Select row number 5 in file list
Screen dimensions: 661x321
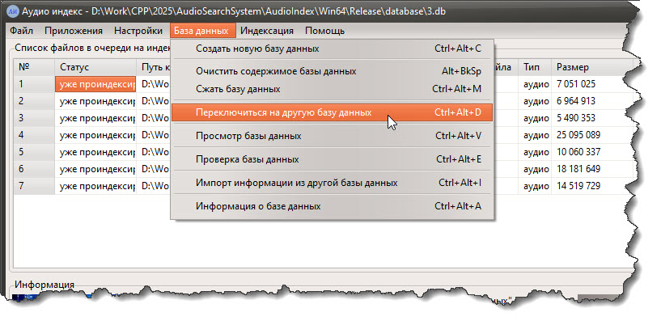click(34, 152)
